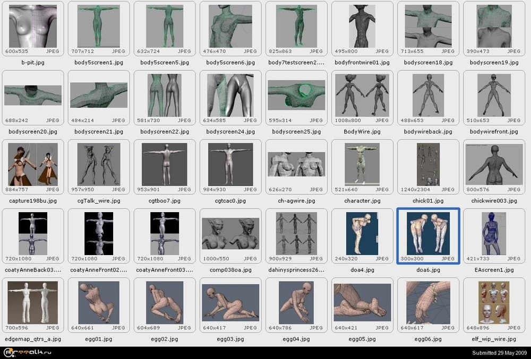Open edgemap_qtrs_a.jpg thumbnail
Viewport: 531px width, 359px height.
click(33, 302)
